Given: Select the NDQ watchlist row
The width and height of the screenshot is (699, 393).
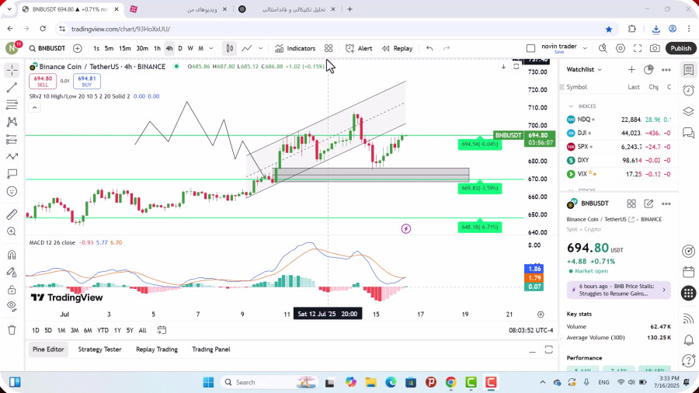Looking at the screenshot, I should 619,120.
